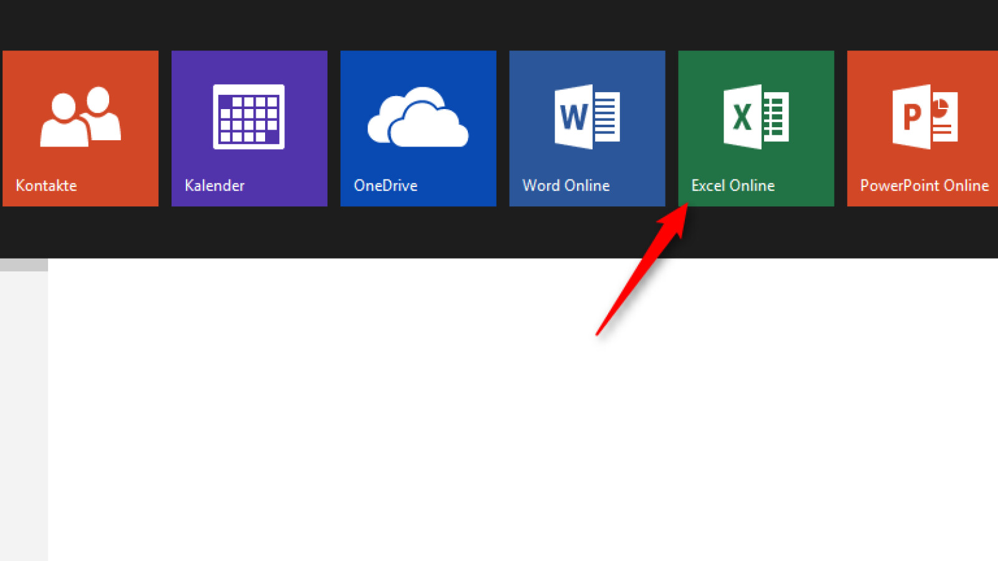This screenshot has height=561, width=998.
Task: Open the Kalender tile
Action: (249, 128)
